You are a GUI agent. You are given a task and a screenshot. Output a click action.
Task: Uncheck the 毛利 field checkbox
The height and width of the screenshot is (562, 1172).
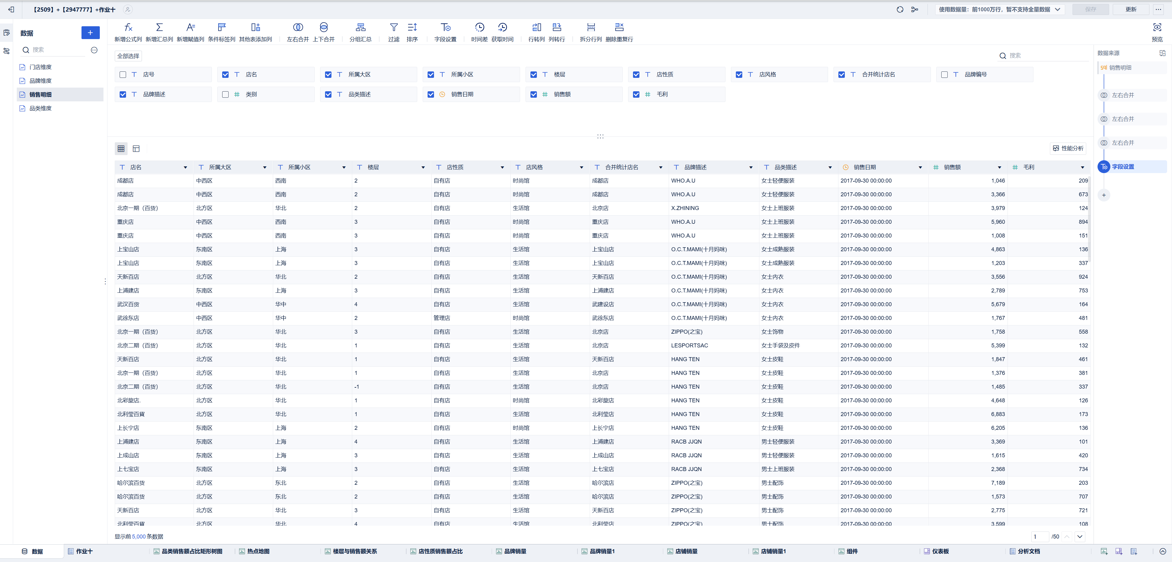coord(636,95)
